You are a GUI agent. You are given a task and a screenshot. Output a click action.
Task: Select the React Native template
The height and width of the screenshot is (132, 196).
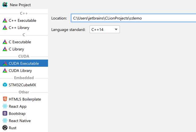24,121
